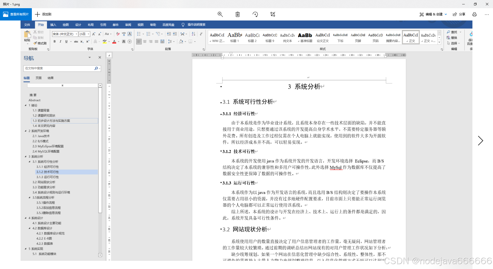The width and height of the screenshot is (493, 269).
Task: Increase the font size with grow-font icon
Action: [94, 34]
